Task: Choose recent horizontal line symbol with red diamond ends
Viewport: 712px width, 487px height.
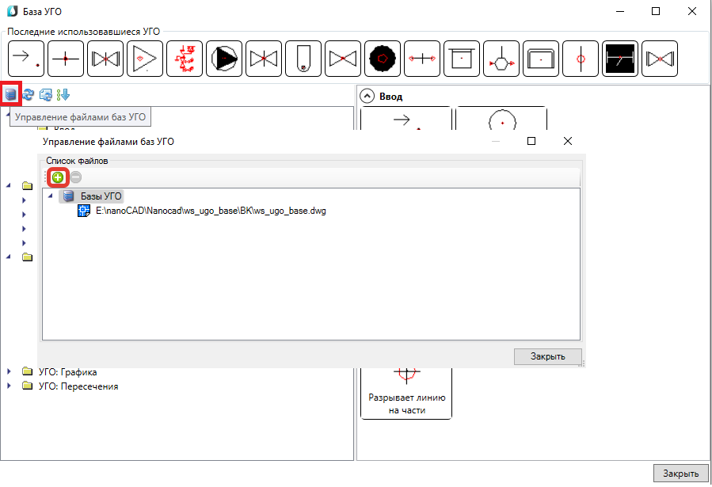Action: point(422,59)
